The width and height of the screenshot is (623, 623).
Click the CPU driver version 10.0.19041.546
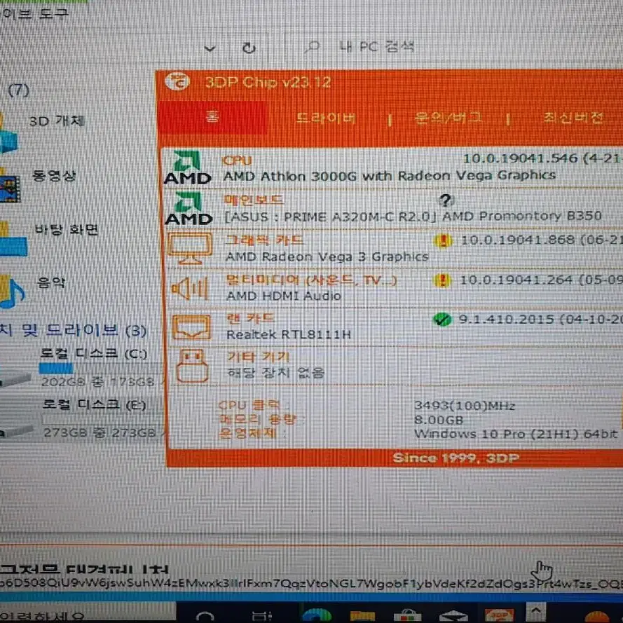tap(521, 158)
